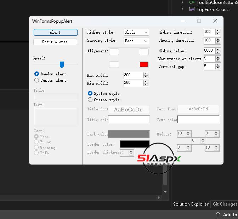Choose the bottom-left alignment box
The width and height of the screenshot is (238, 219).
tap(114, 64)
